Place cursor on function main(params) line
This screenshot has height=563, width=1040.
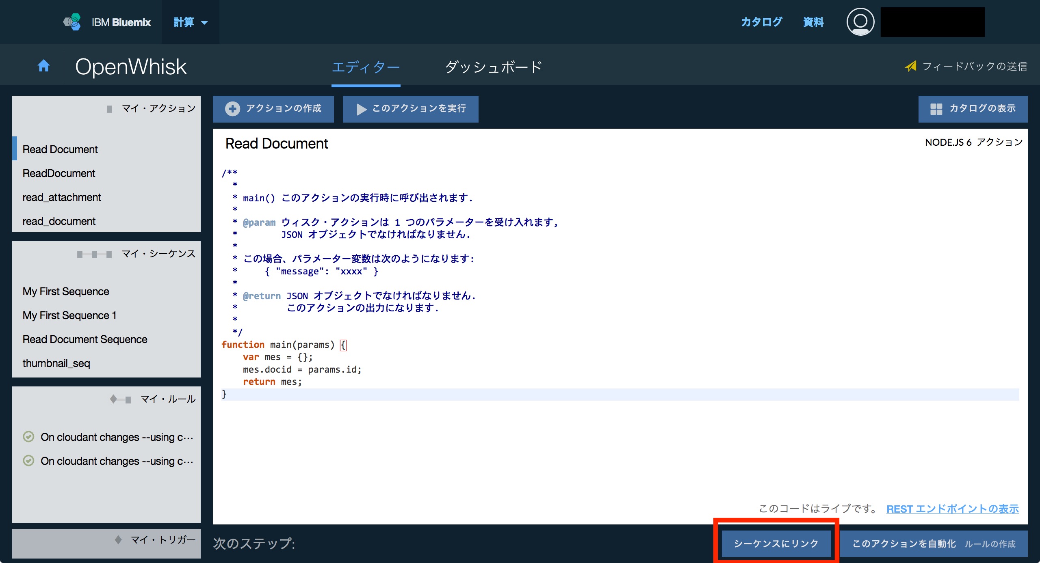tap(284, 345)
